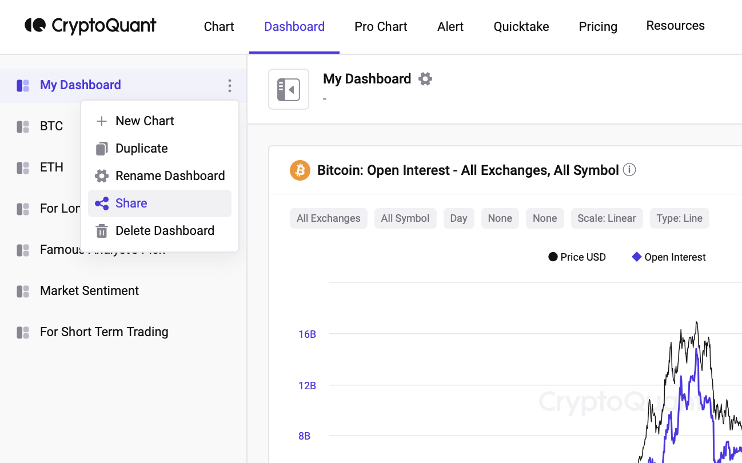Open the Pricing page link
742x463 pixels.
(x=597, y=27)
